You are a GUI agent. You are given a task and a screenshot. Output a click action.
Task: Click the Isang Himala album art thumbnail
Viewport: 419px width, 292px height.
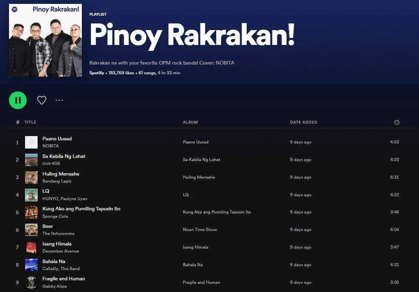tap(31, 247)
